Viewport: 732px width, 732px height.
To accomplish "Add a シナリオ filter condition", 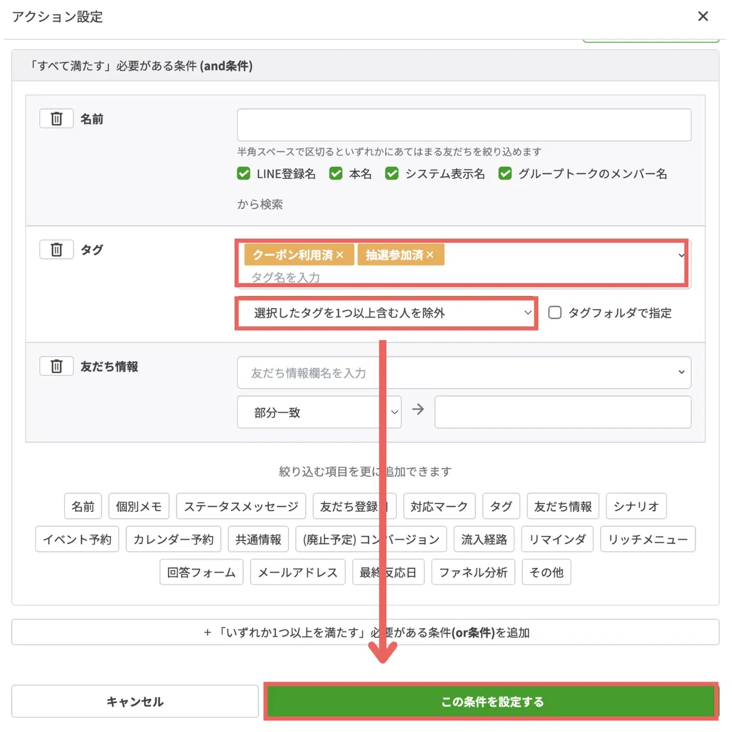I will point(636,506).
